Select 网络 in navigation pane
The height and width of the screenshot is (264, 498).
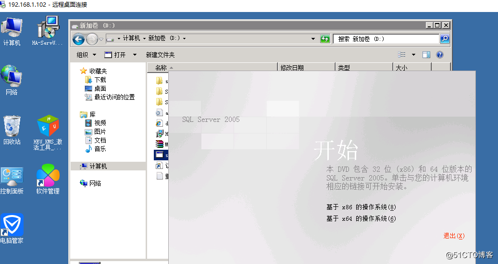click(x=90, y=183)
